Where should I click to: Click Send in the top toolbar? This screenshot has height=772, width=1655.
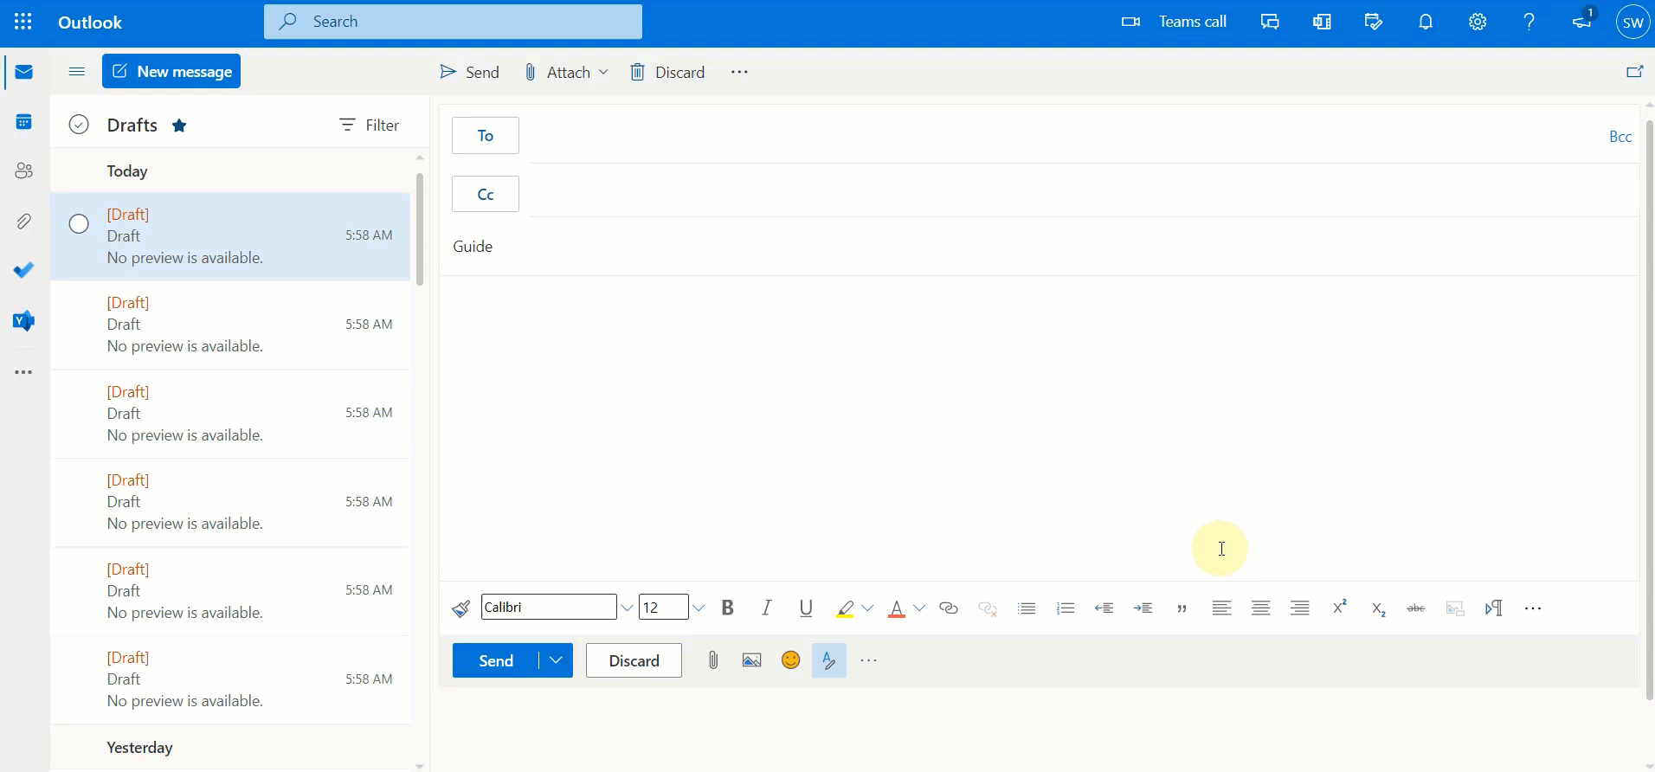click(x=470, y=72)
